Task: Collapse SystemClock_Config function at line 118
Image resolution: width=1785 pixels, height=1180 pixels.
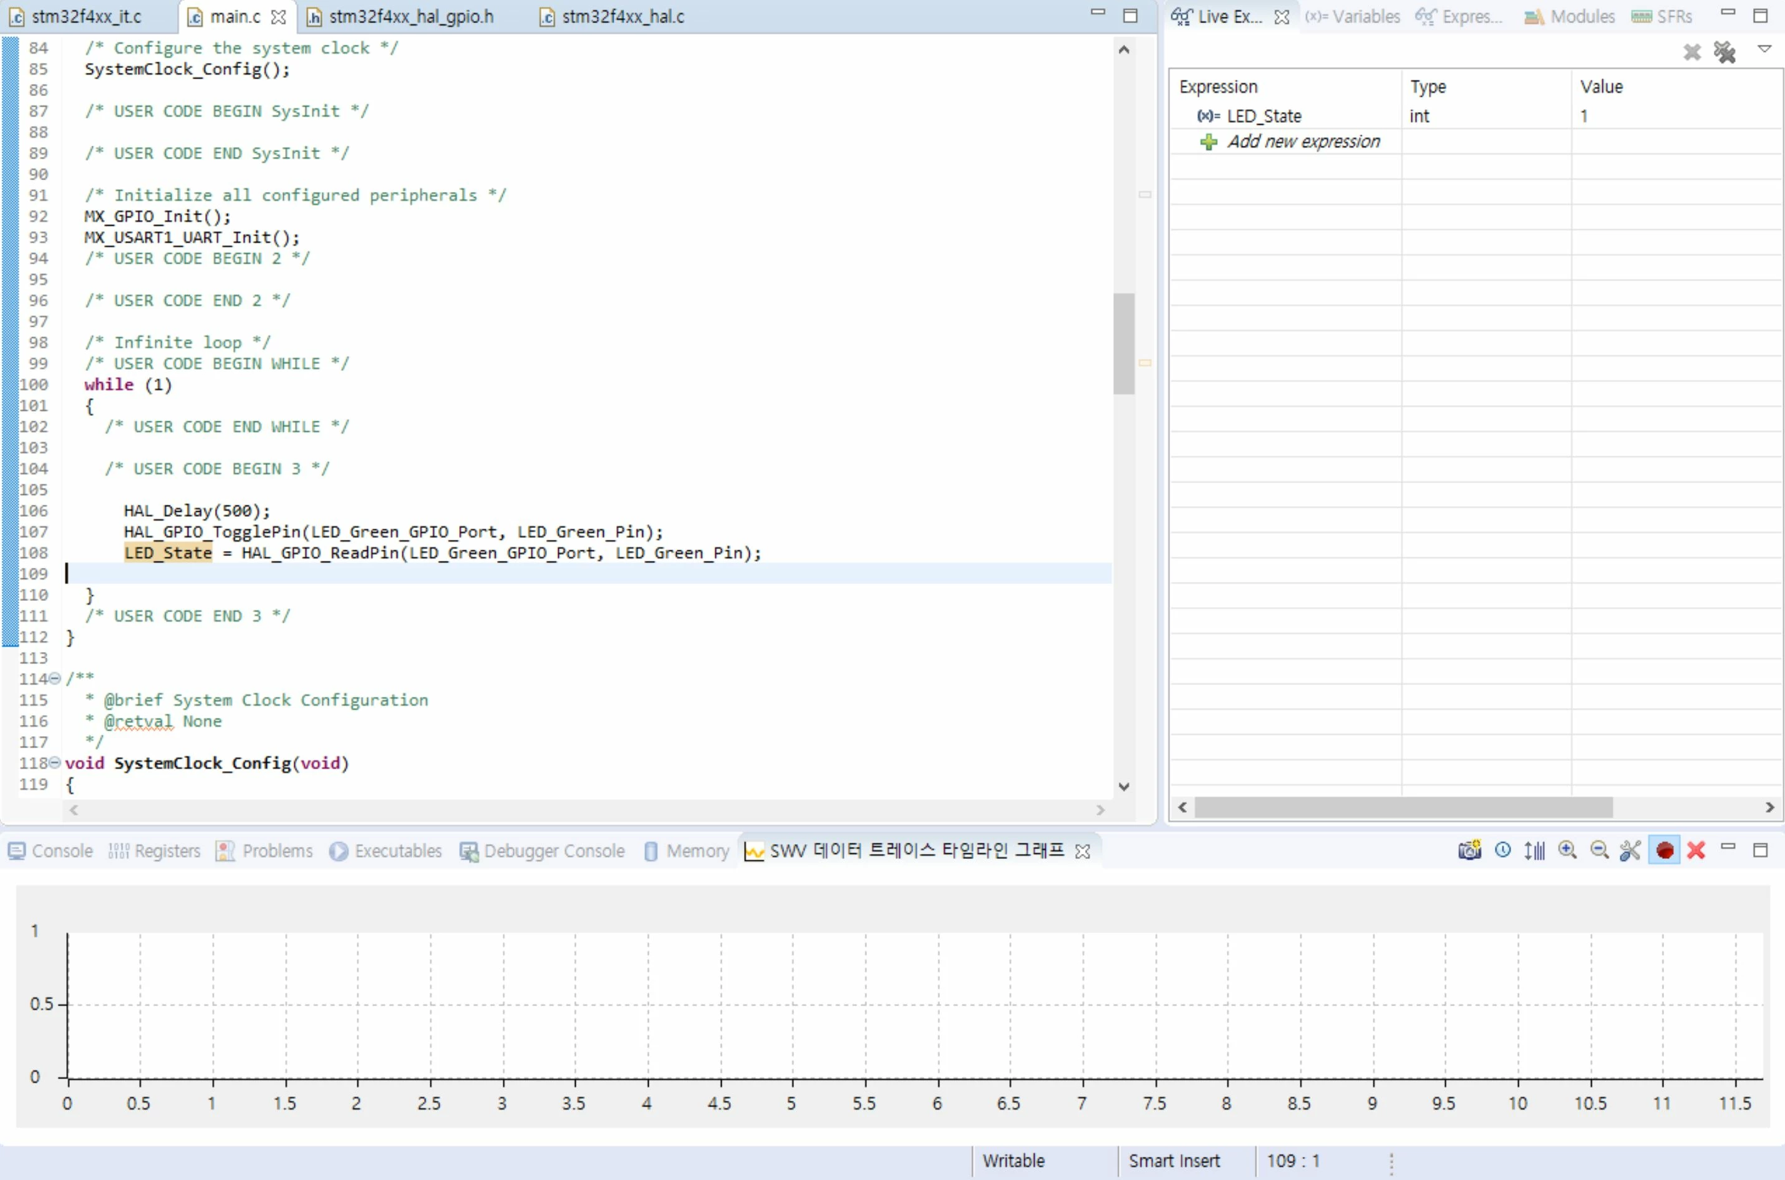Action: coord(54,762)
